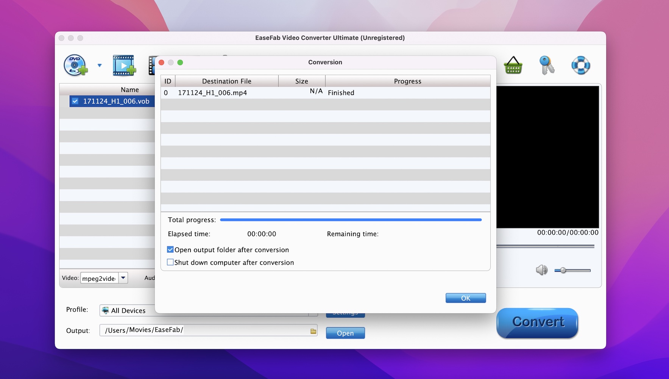Click the Finished status text
The height and width of the screenshot is (379, 669).
coord(341,93)
